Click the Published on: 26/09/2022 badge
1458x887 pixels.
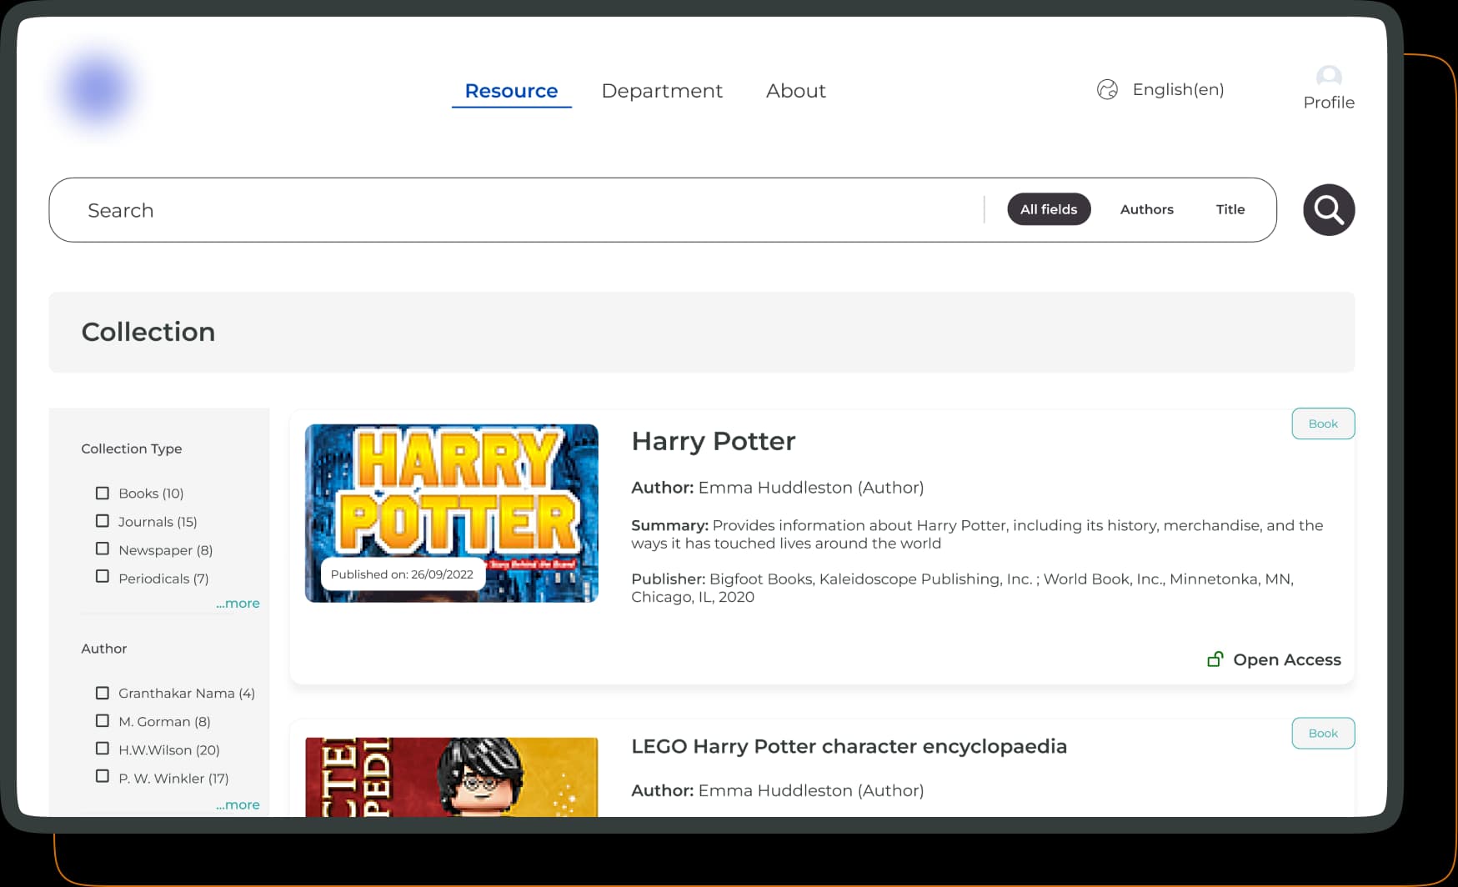pos(402,574)
